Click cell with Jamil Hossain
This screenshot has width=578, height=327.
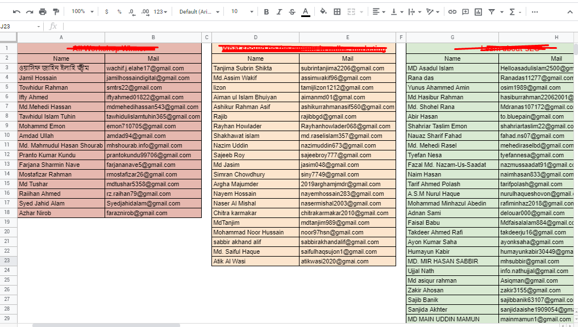(x=61, y=78)
